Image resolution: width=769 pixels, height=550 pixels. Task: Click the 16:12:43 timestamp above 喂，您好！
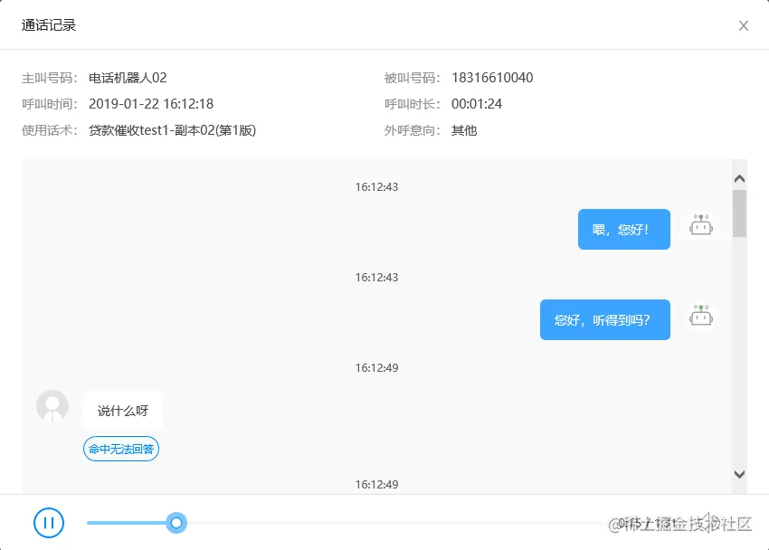click(x=376, y=186)
